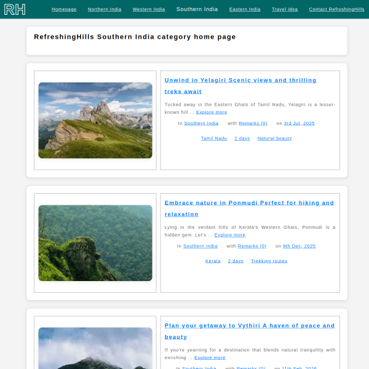Open the Vythiri getaway article title
Screen dimensions: 369x369
click(250, 331)
